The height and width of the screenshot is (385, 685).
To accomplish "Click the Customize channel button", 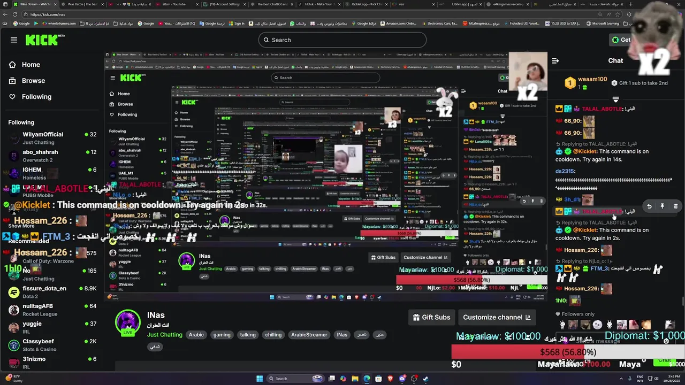I will coord(497,317).
